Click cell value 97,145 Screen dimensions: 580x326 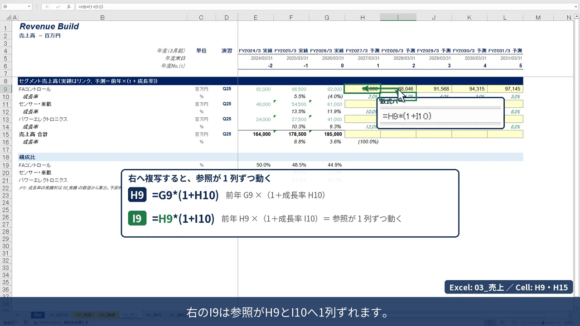[512, 89]
